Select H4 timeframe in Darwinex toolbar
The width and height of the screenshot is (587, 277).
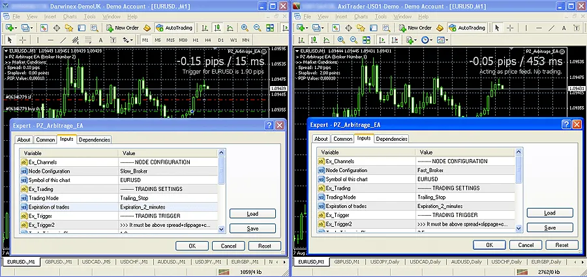pyautogui.click(x=208, y=40)
